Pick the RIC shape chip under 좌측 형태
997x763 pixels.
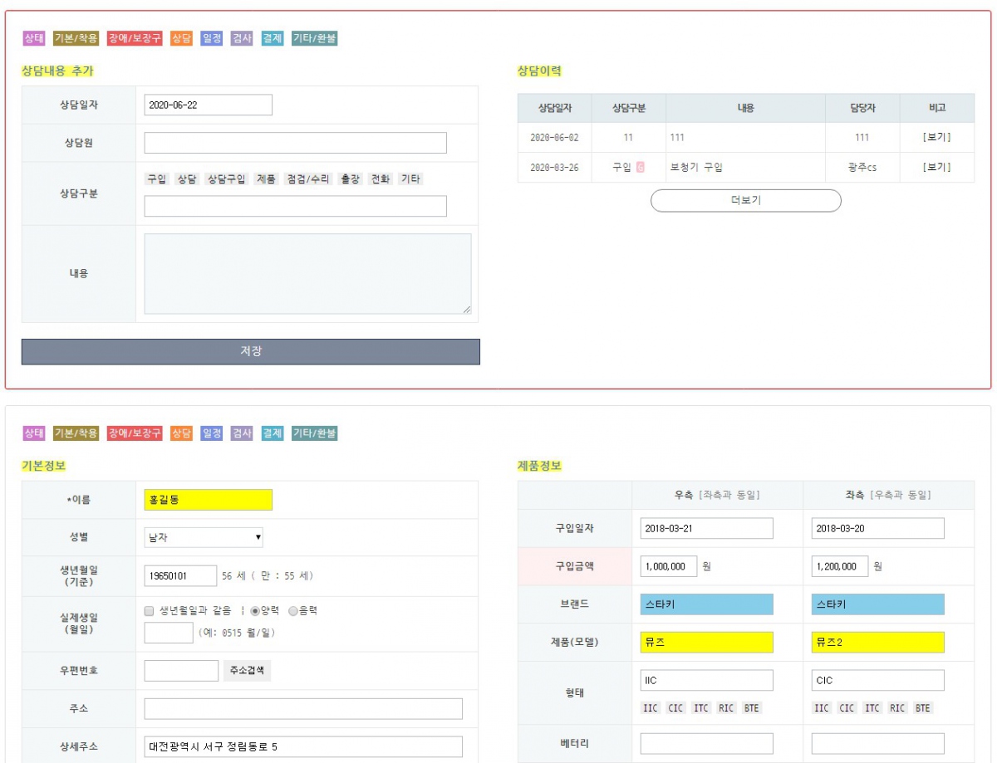tap(897, 708)
